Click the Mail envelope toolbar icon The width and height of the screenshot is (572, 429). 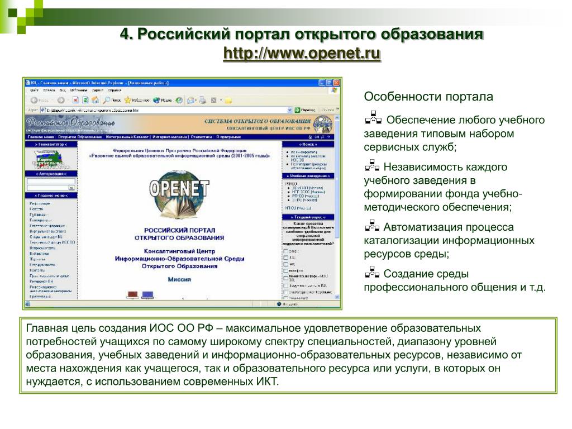tap(190, 100)
